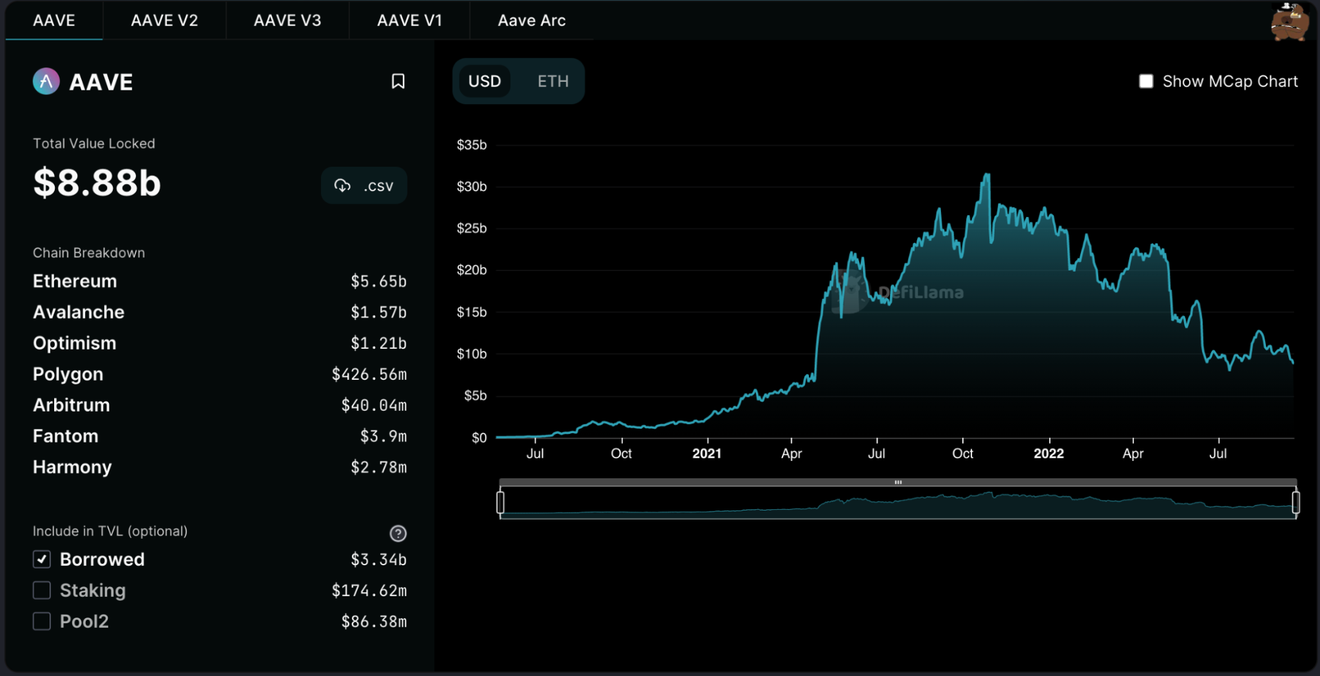This screenshot has width=1320, height=676.
Task: Uncheck the Borrowed checkbox
Action: click(x=42, y=559)
